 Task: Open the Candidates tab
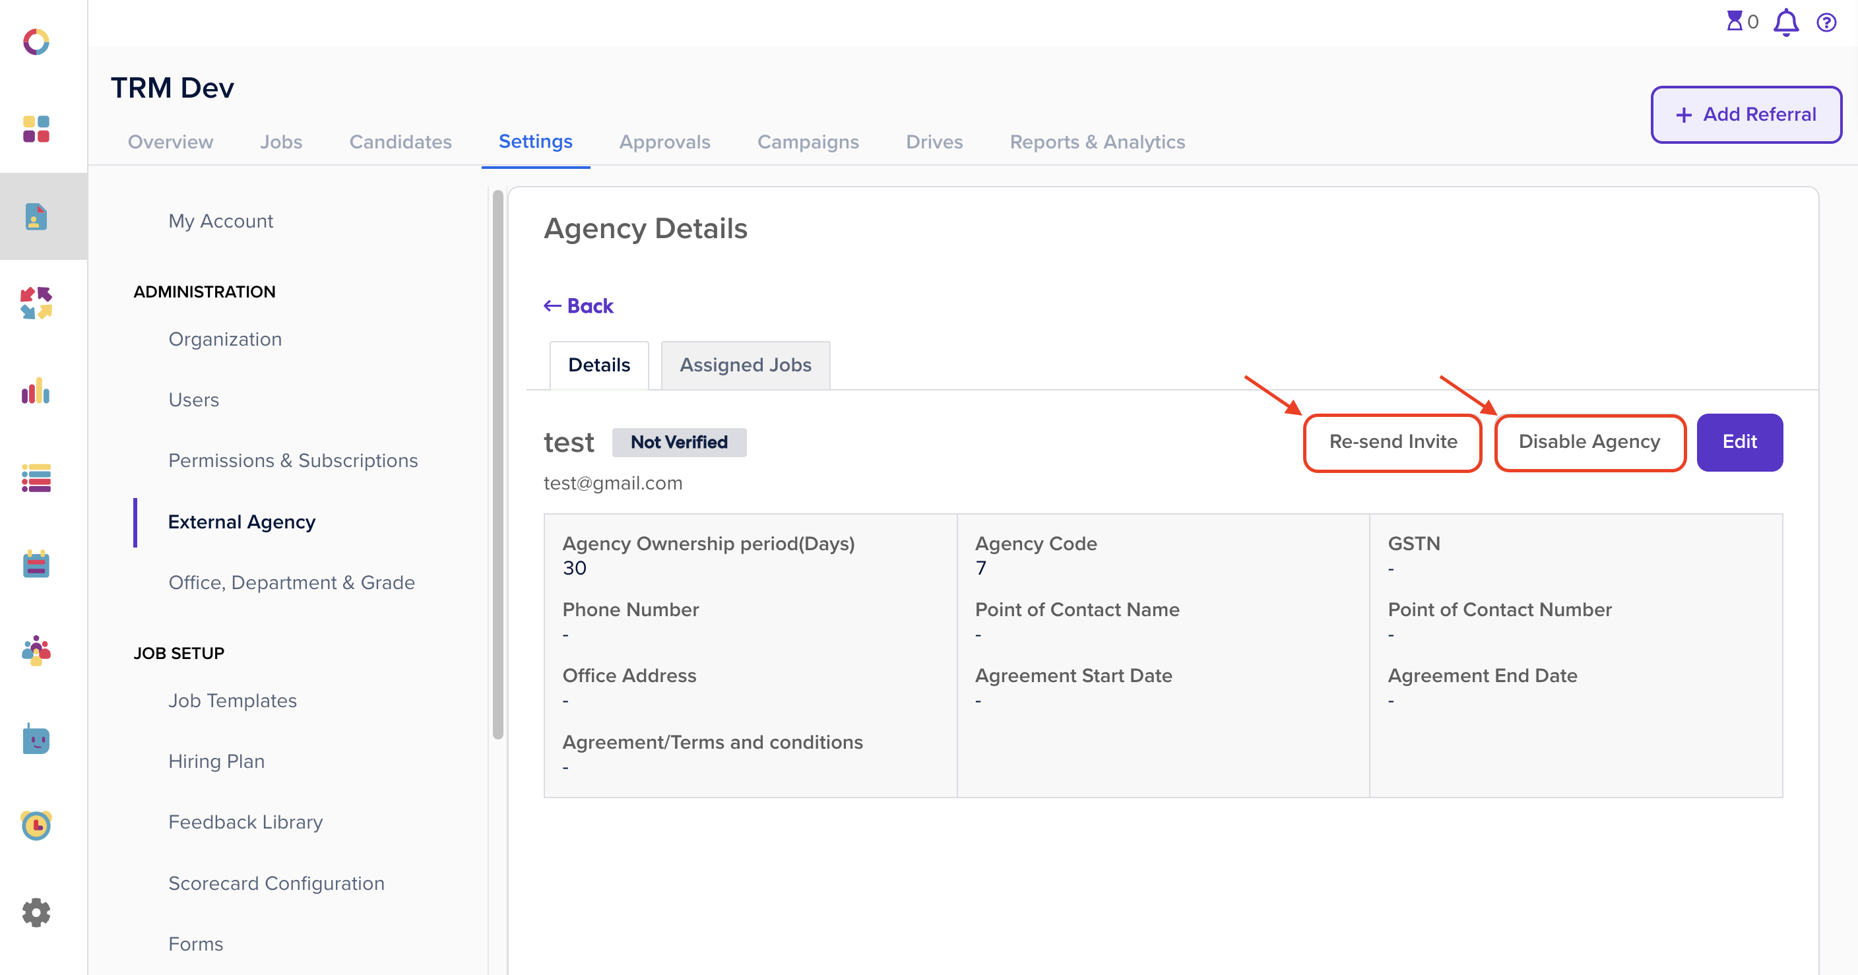click(x=400, y=141)
